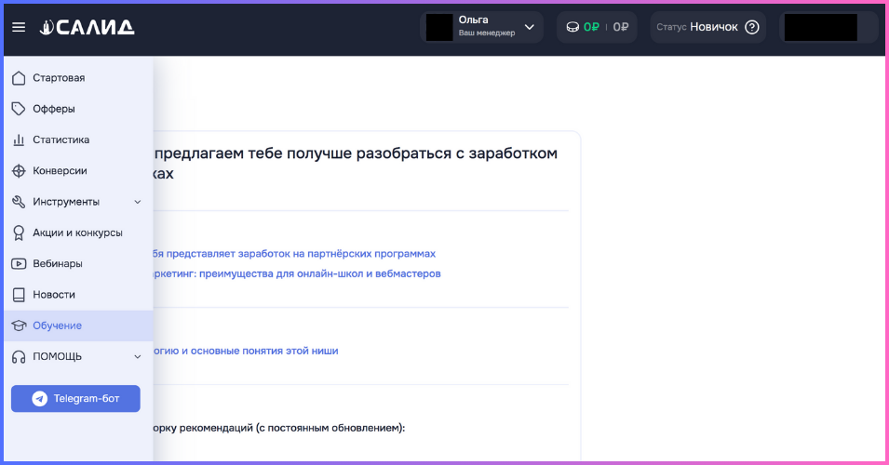Screen dimensions: 889x465
Task: Expand the ПОМОЩЬ submenu chevron
Action: point(137,357)
